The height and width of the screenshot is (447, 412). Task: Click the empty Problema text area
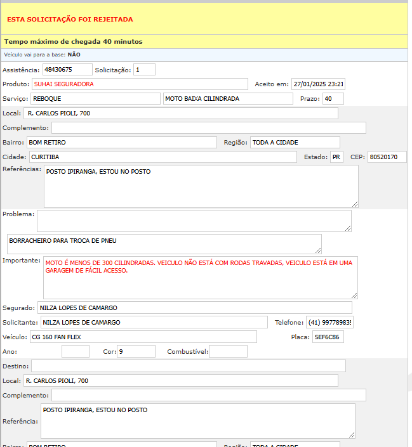[x=194, y=221]
